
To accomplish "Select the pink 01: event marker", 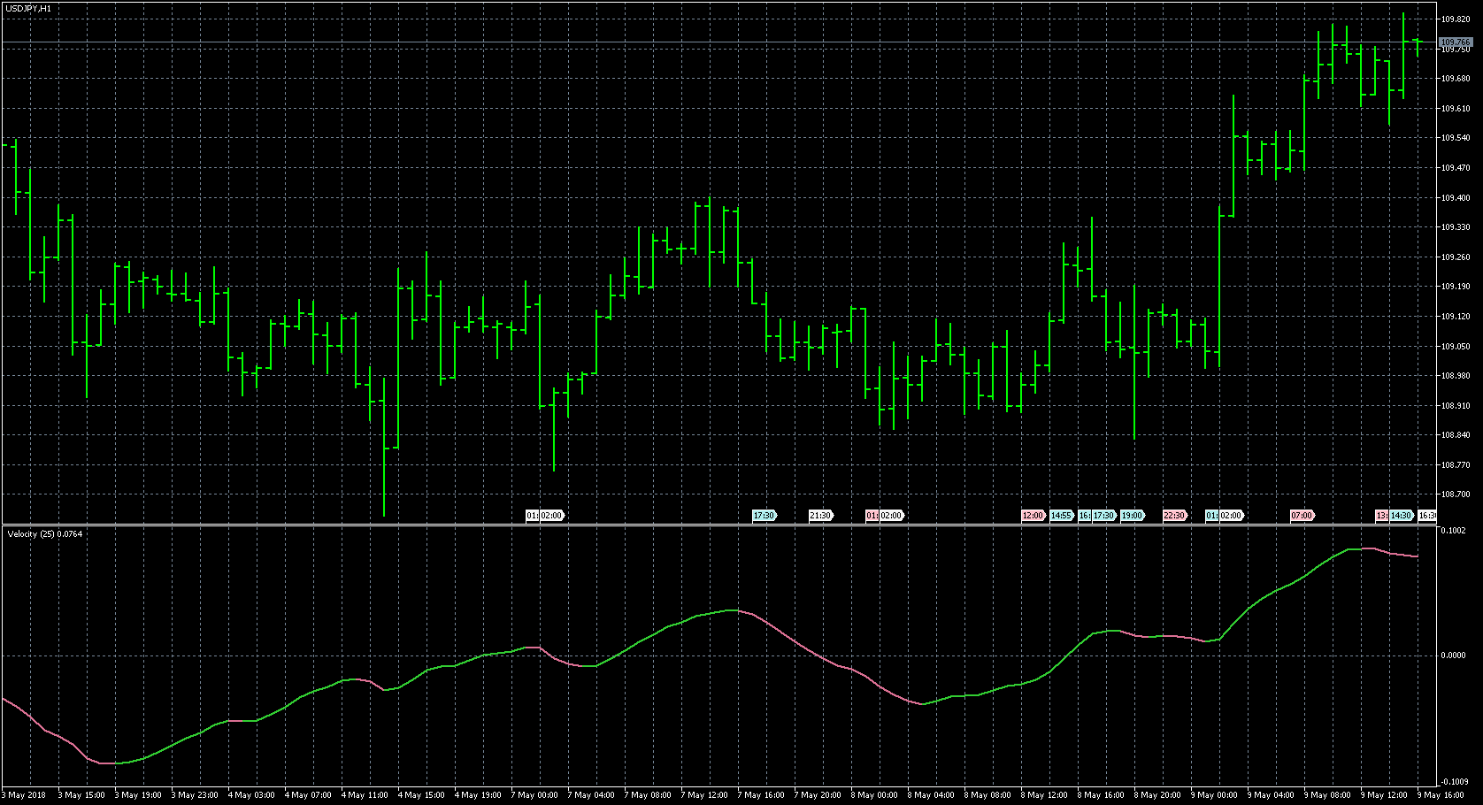I will [872, 516].
